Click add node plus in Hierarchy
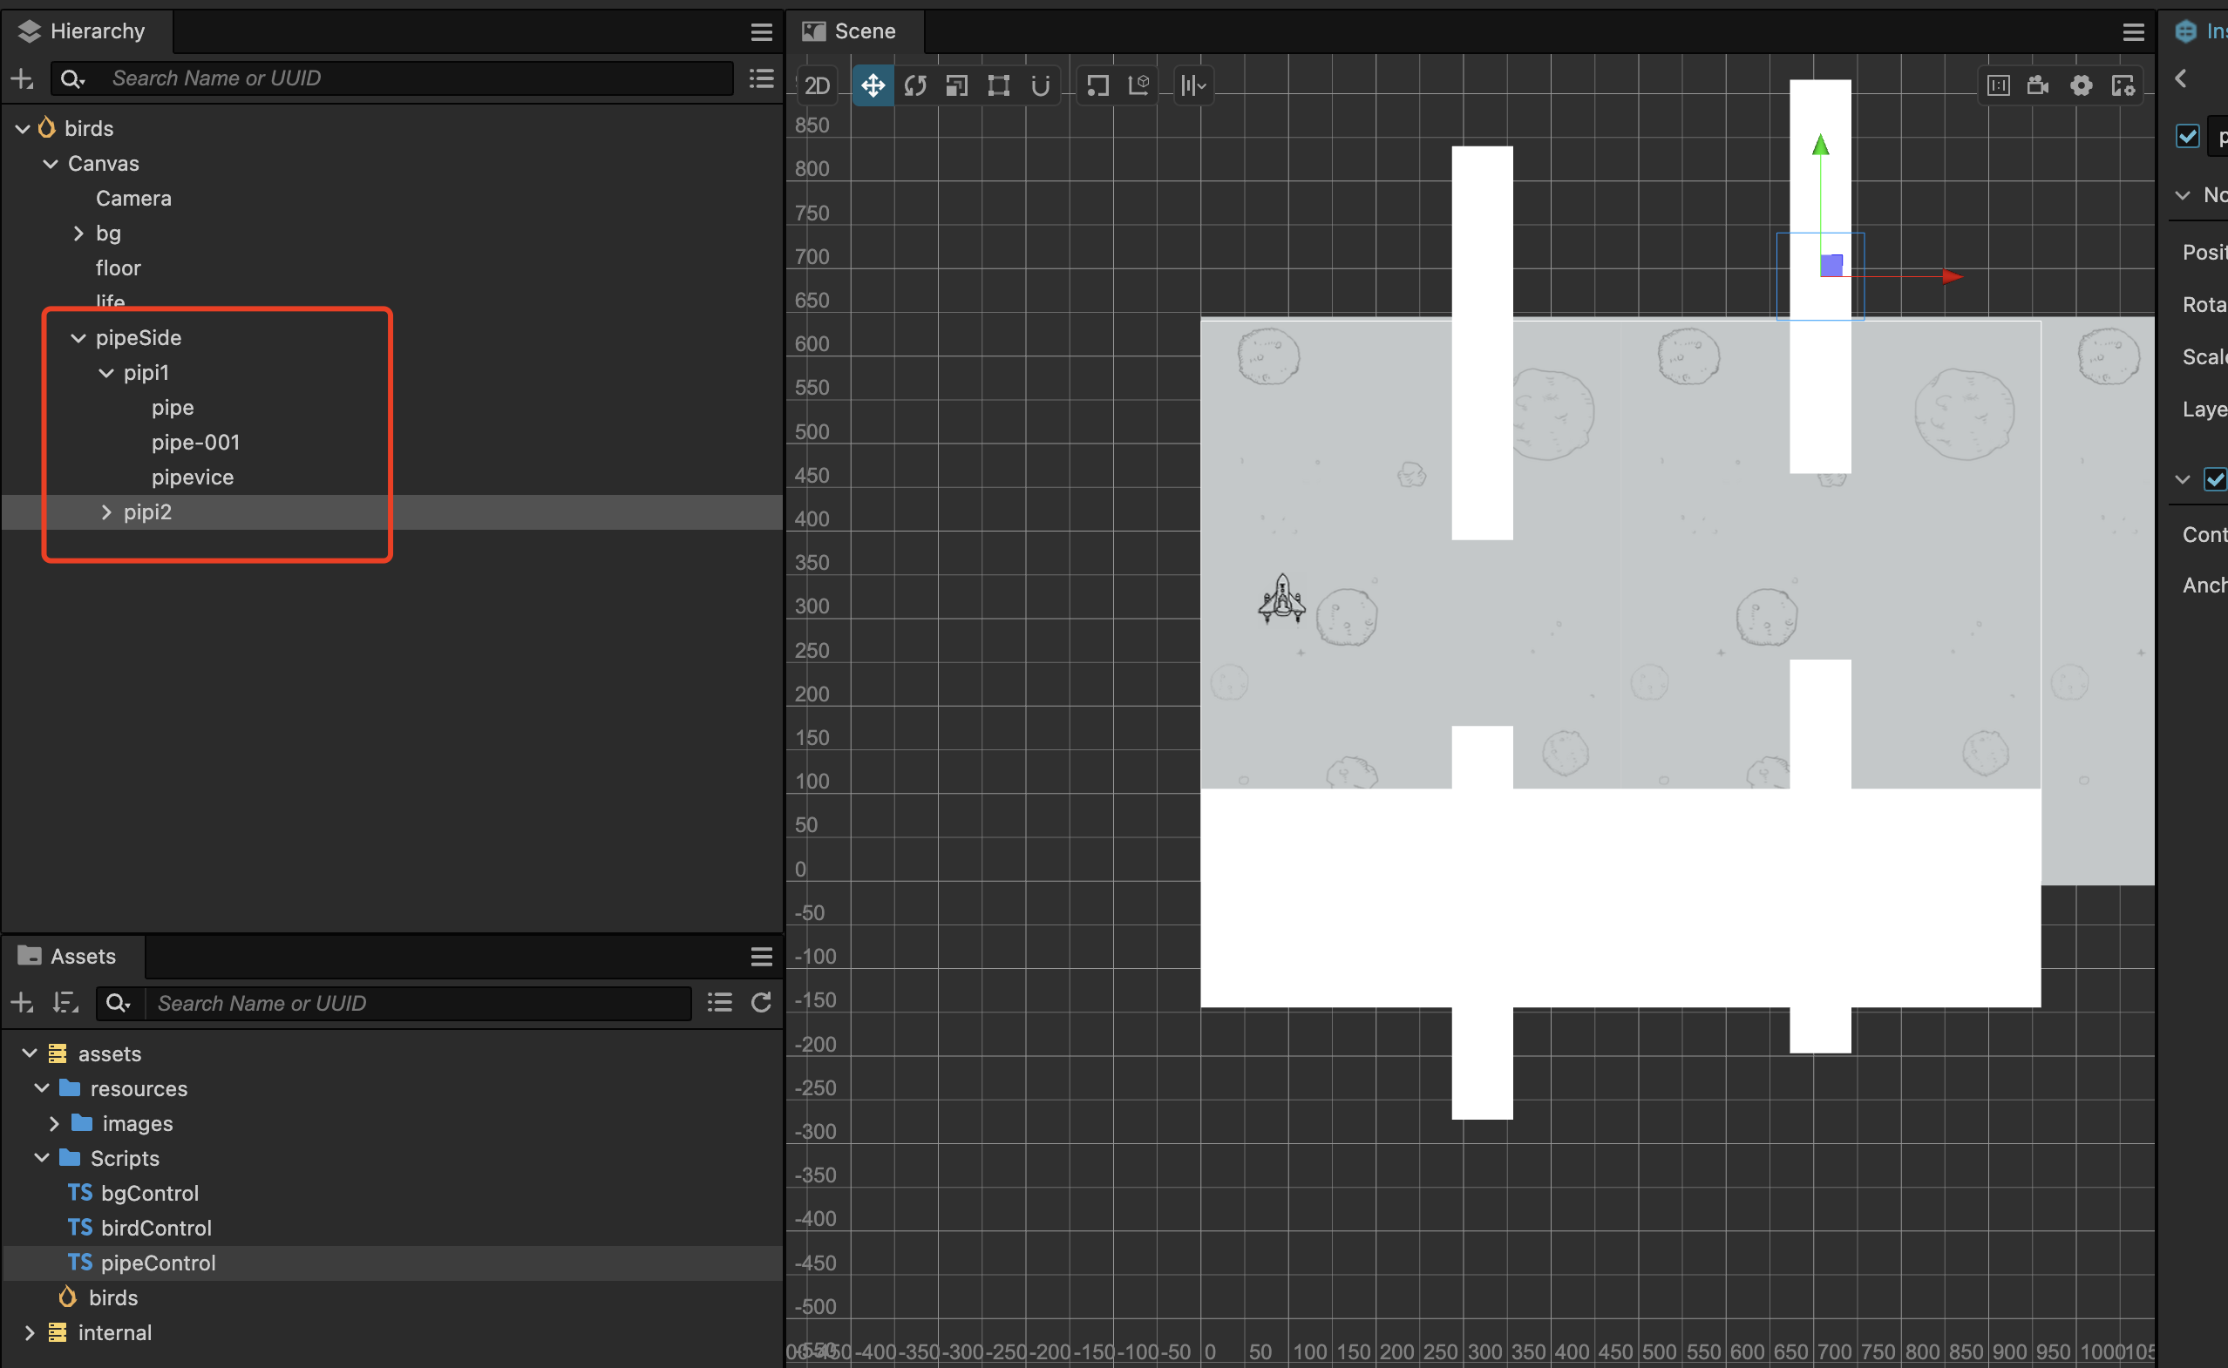 coord(22,78)
